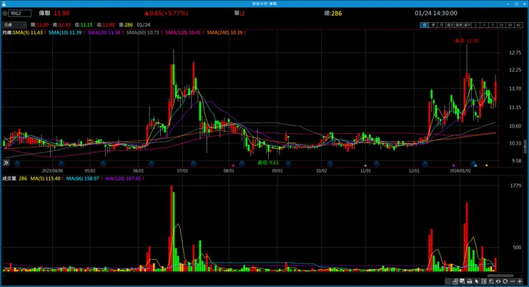The image size is (529, 287).
Task: Select the 30-minute period button
Action: click(x=510, y=25)
